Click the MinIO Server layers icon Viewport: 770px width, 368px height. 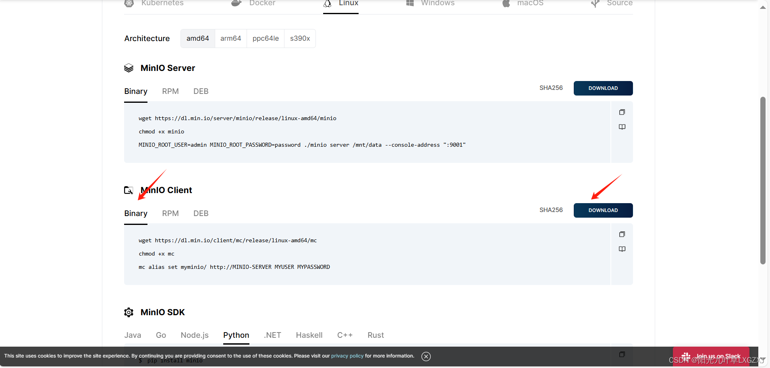pos(129,68)
